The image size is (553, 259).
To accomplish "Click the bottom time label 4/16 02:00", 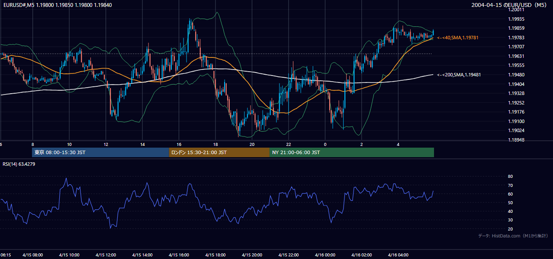I will click(362, 255).
